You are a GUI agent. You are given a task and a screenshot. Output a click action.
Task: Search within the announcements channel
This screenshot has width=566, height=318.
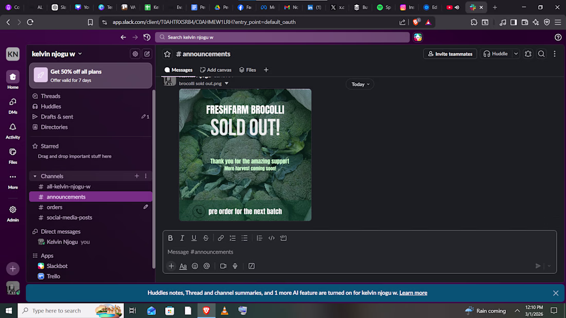click(x=541, y=54)
